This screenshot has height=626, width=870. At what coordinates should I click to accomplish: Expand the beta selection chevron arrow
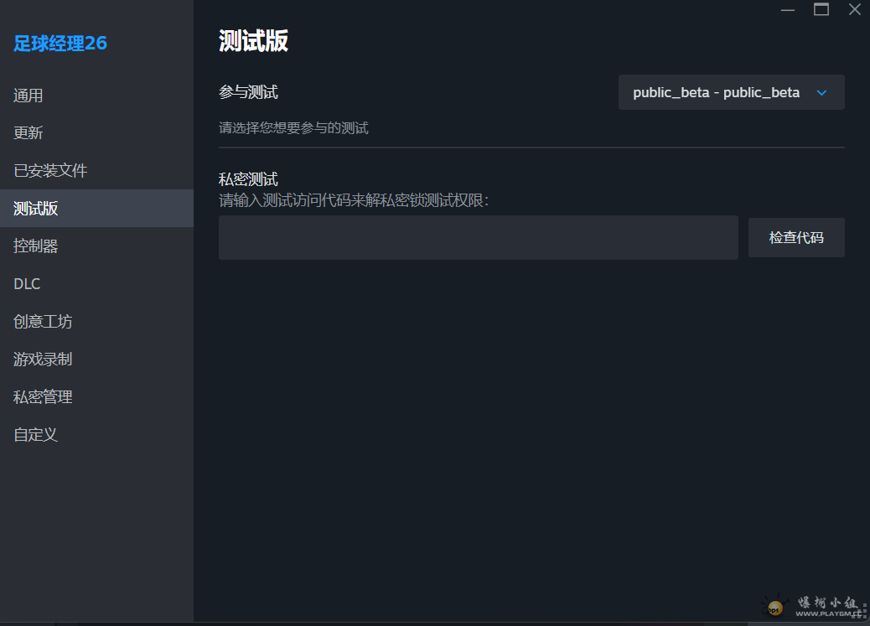pos(821,92)
